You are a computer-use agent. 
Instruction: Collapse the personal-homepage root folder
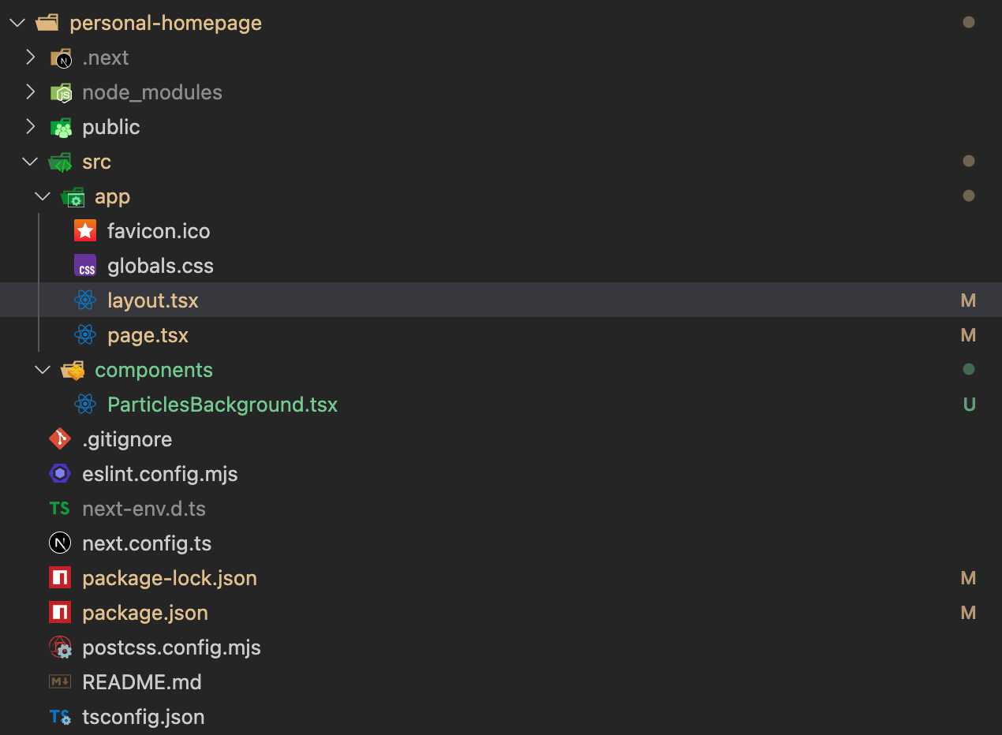pyautogui.click(x=17, y=22)
